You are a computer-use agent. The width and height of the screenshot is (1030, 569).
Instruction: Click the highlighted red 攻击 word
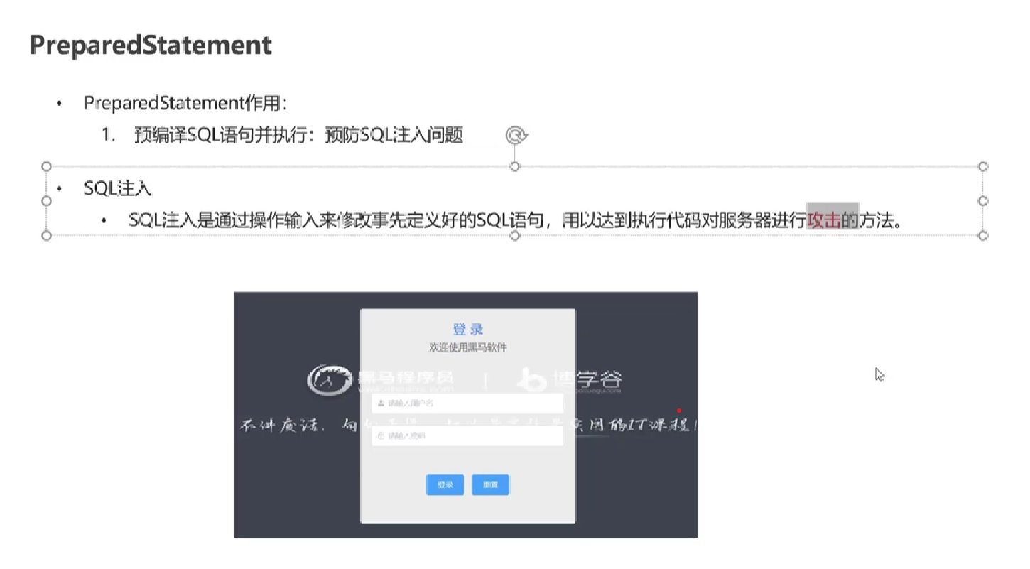[823, 220]
